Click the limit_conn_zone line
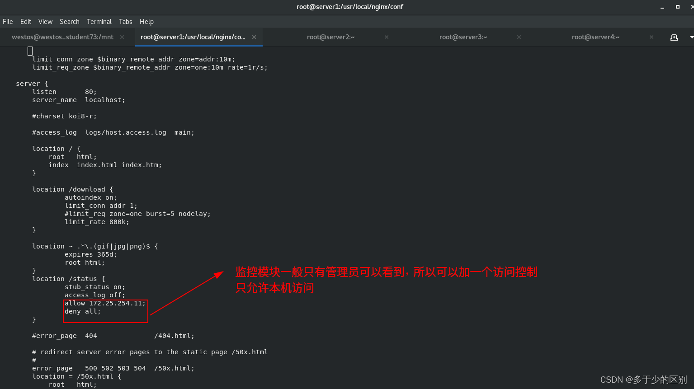The width and height of the screenshot is (694, 389). [133, 59]
